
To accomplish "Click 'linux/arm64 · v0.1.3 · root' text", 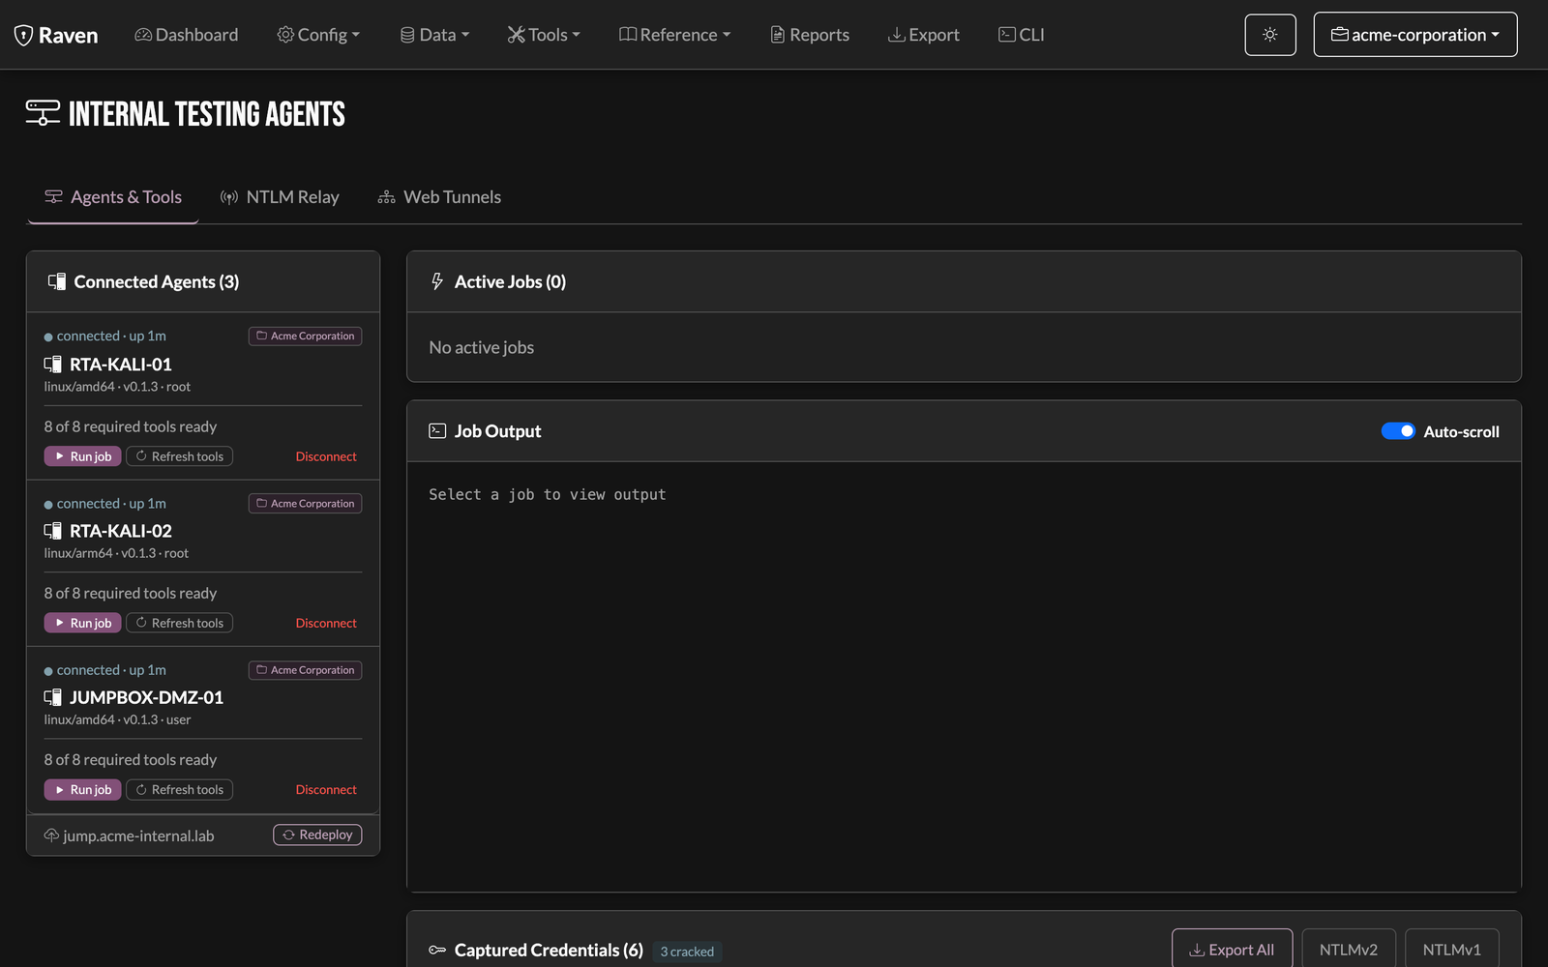I will click(116, 553).
